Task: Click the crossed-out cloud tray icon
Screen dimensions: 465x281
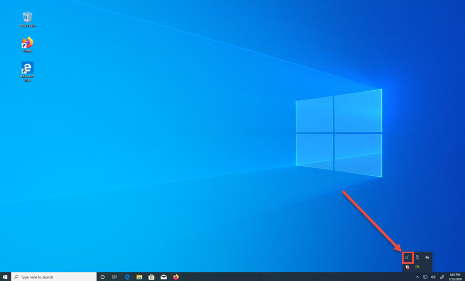Action: click(x=427, y=257)
